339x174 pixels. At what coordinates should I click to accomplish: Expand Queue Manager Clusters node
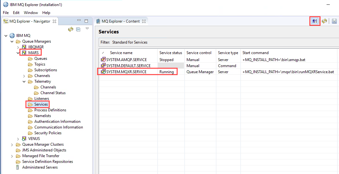pyautogui.click(x=12, y=144)
